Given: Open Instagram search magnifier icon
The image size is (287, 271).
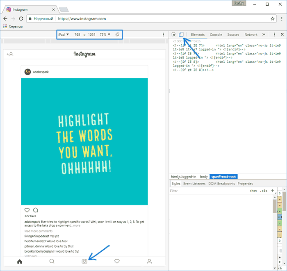Looking at the screenshot, I should [x=52, y=261].
